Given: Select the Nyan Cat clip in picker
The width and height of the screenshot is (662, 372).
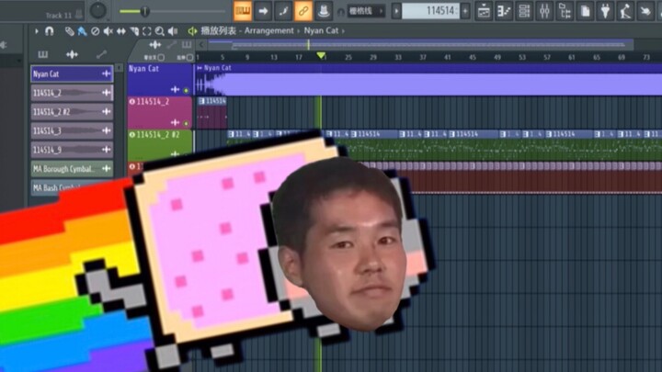Looking at the screenshot, I should tap(72, 73).
